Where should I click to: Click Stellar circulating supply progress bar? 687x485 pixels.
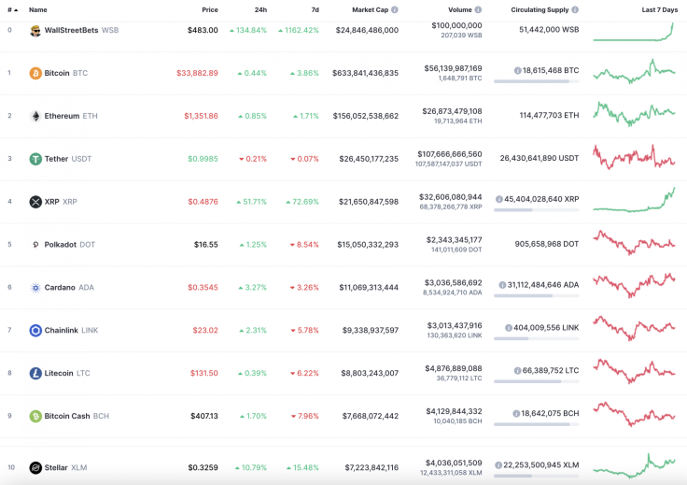[x=537, y=477]
